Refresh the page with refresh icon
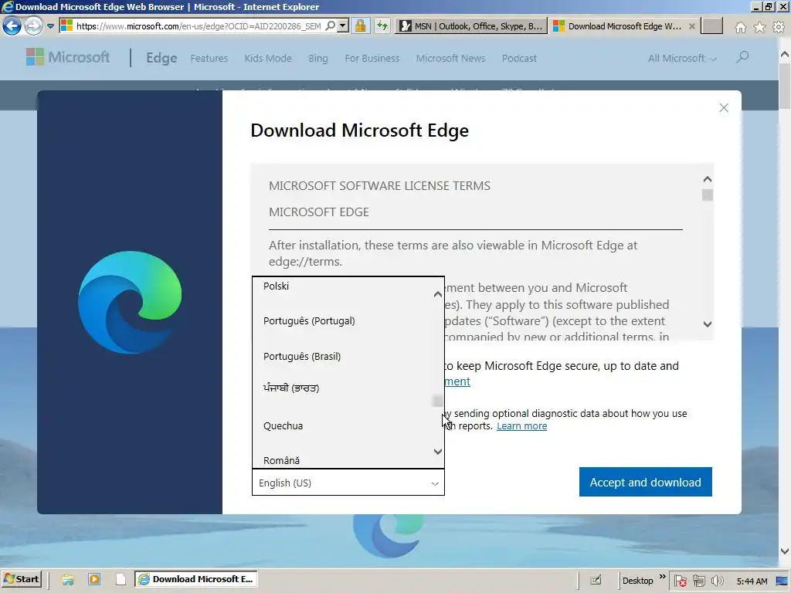 (x=382, y=25)
